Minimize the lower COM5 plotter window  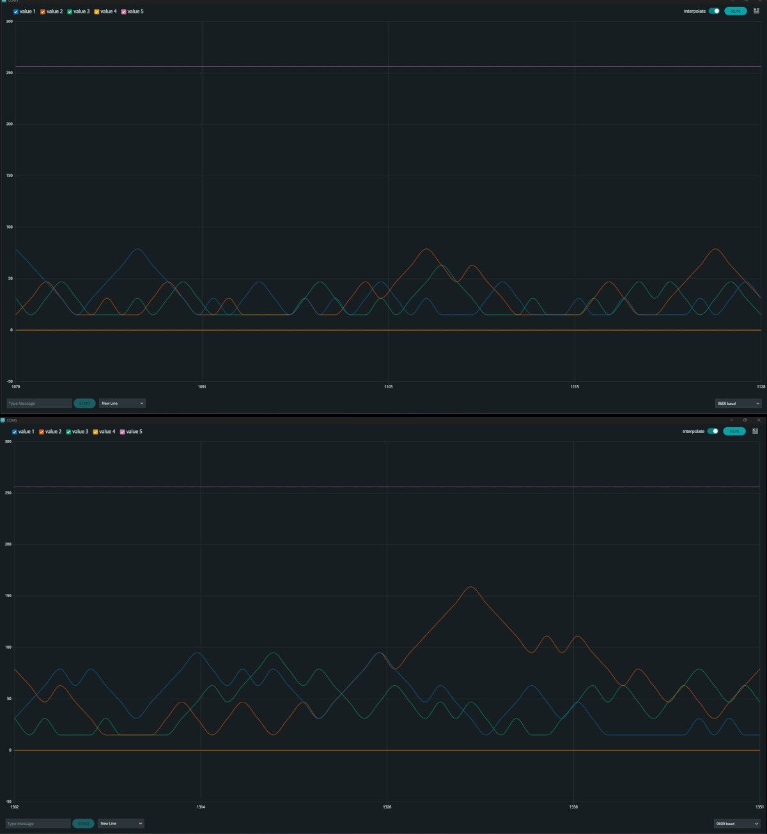[x=731, y=420]
